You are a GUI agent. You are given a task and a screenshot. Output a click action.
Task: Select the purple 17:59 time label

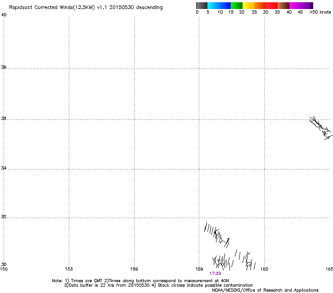click(x=215, y=274)
